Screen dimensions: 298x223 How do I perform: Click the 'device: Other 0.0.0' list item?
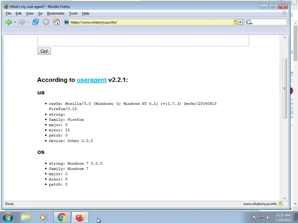click(71, 141)
